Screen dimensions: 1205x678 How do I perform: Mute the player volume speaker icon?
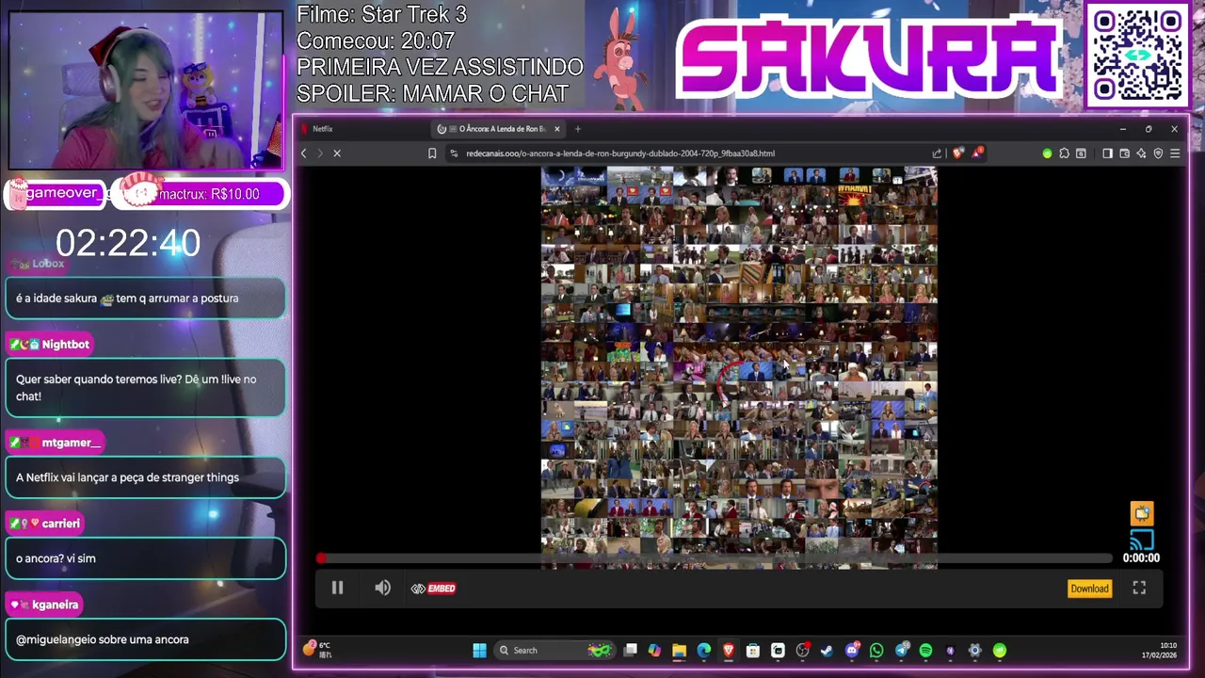(382, 589)
